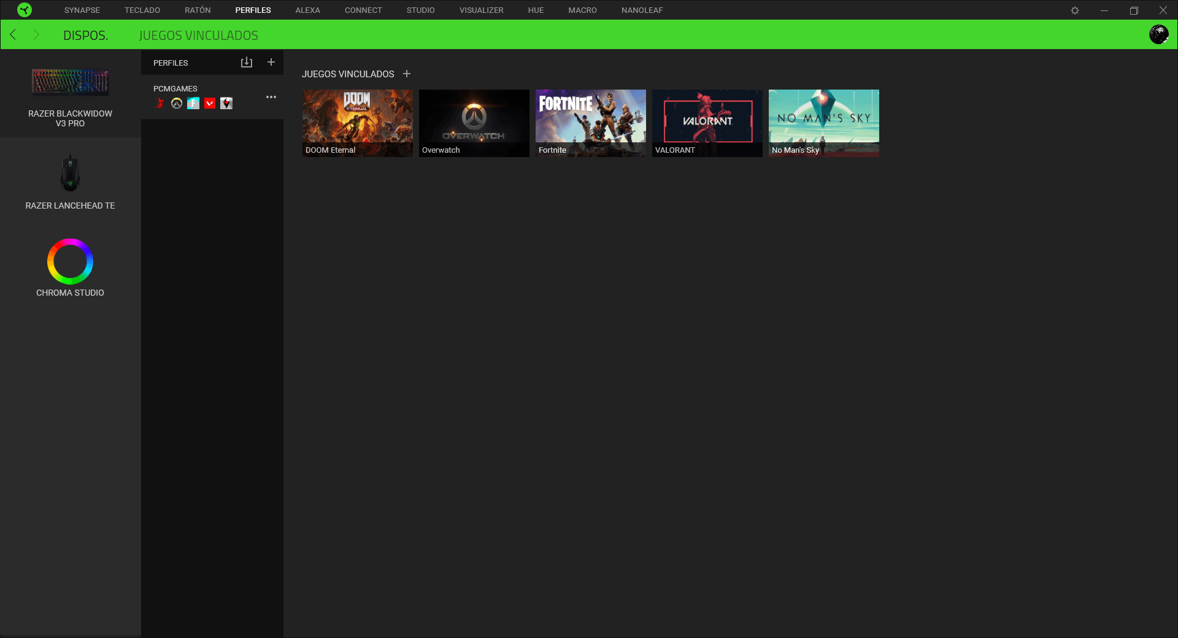The image size is (1178, 638).
Task: Open the CONNECT tab
Action: pyautogui.click(x=363, y=10)
